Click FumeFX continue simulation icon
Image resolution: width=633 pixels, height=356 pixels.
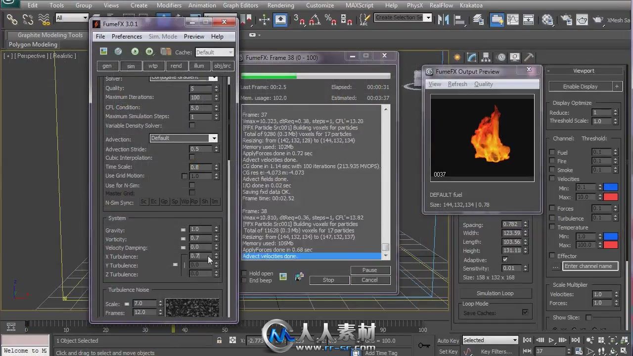coord(149,51)
